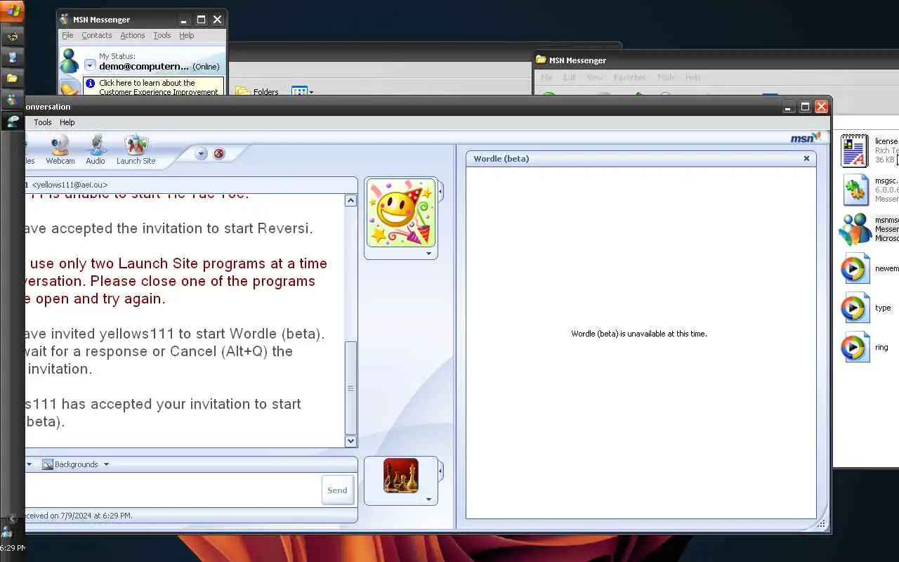Image resolution: width=899 pixels, height=562 pixels.
Task: Click 'Wordle (beta) is unavailable' message
Action: pyautogui.click(x=639, y=334)
